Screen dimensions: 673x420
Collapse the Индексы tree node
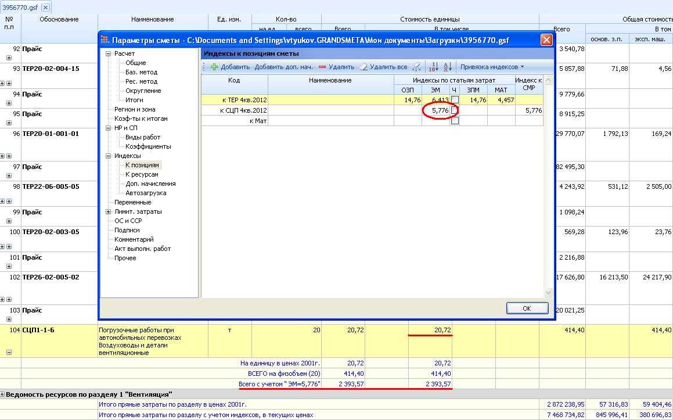[109, 156]
